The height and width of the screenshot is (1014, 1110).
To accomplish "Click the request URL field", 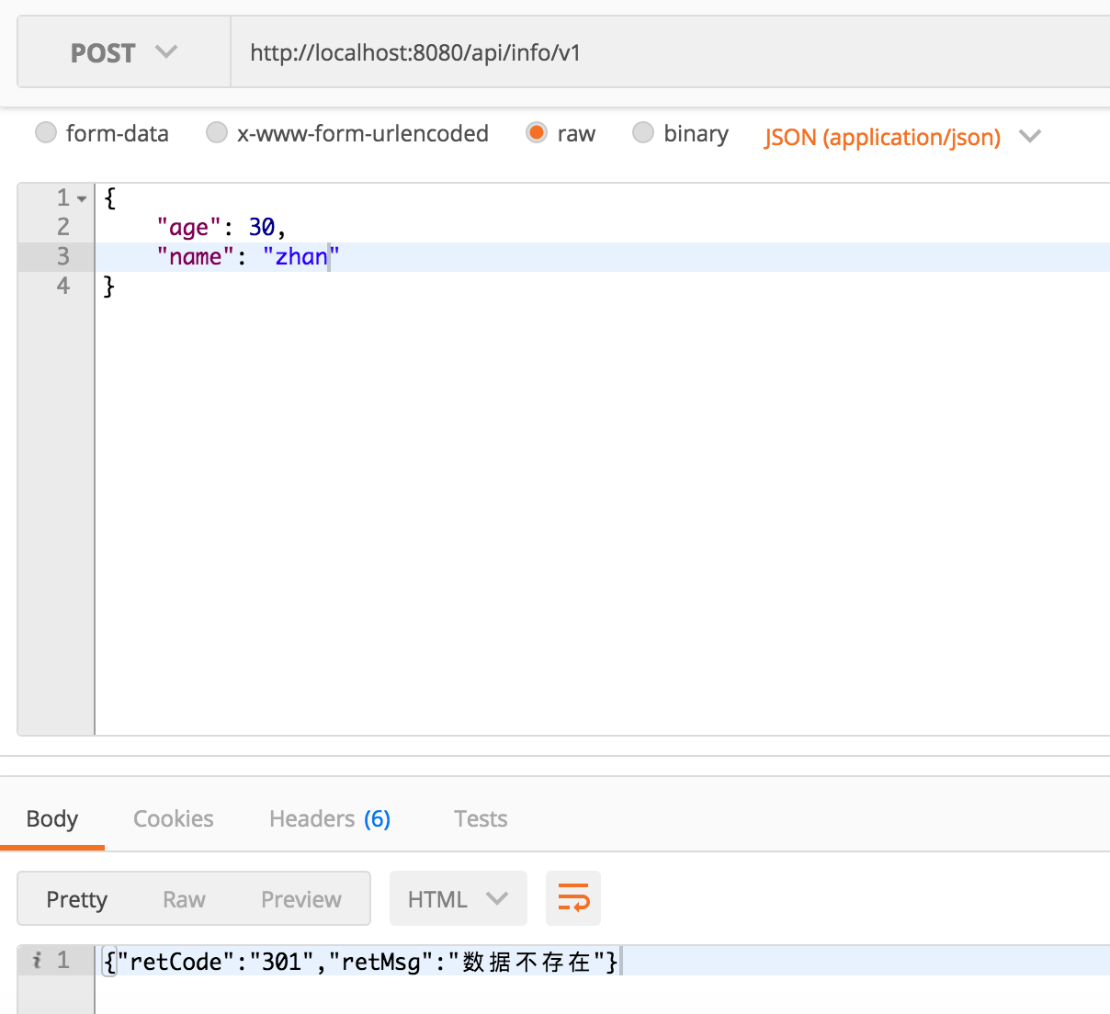I will pyautogui.click(x=670, y=52).
